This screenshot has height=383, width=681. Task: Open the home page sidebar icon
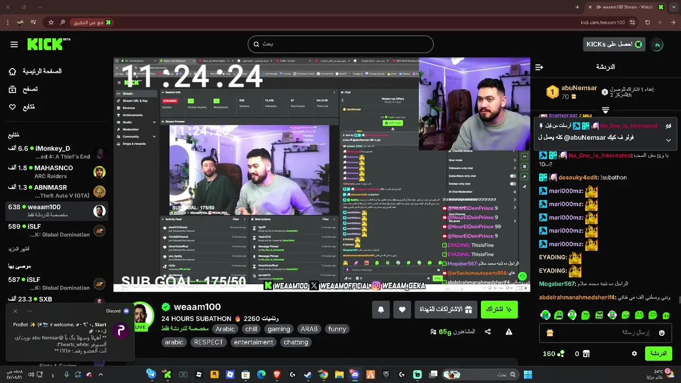[x=12, y=71]
